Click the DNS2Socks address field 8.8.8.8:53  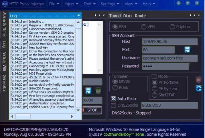[169, 105]
